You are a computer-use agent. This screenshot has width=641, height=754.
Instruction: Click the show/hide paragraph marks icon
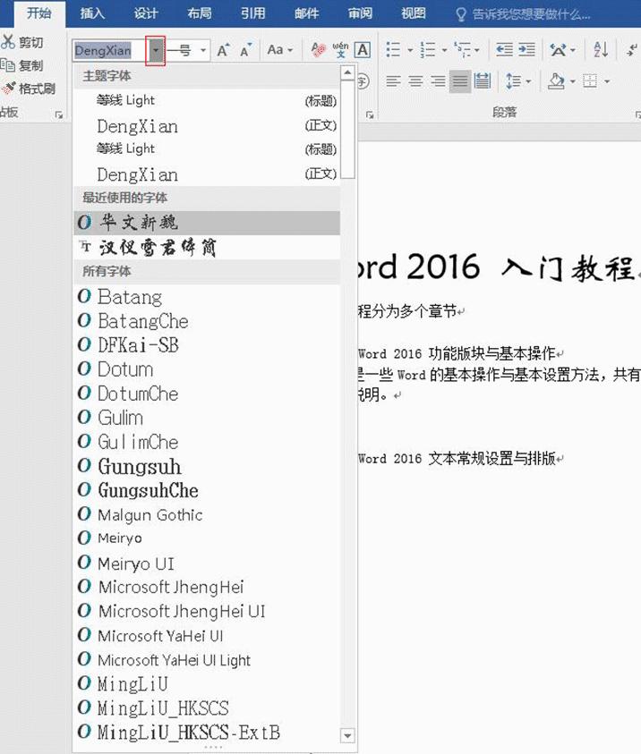(632, 49)
